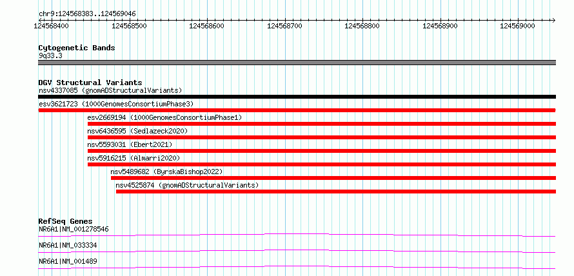Click ruler tick label 124568500
574x276 pixels.
(130, 26)
